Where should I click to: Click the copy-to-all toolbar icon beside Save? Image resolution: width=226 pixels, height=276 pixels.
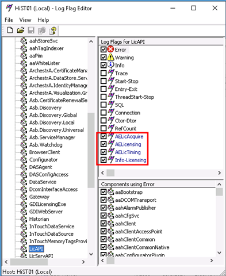point(41,30)
